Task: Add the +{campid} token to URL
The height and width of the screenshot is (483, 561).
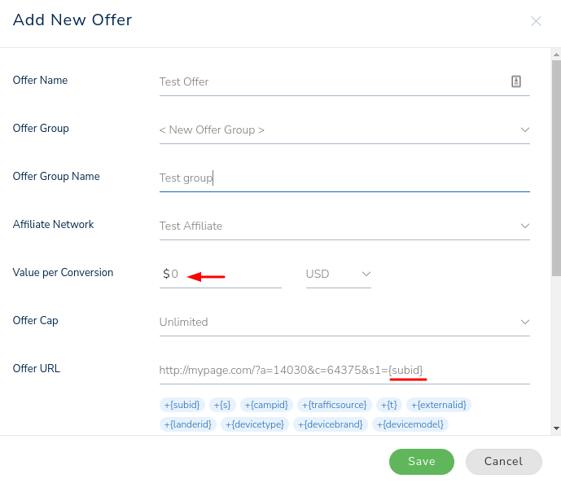Action: tap(265, 405)
